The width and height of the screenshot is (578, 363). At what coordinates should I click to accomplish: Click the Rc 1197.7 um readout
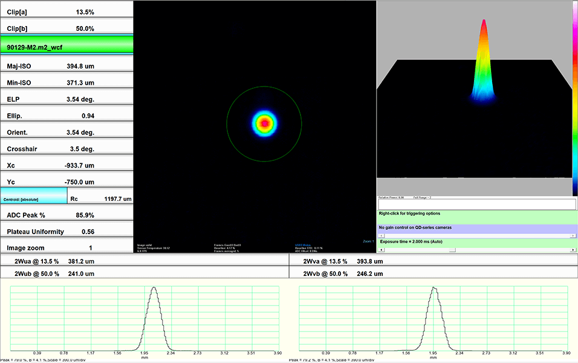[100, 198]
